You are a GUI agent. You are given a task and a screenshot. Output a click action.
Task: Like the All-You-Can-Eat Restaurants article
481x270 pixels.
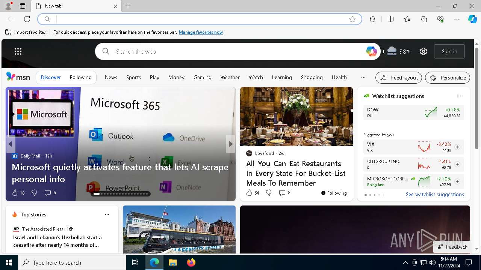coord(253,193)
